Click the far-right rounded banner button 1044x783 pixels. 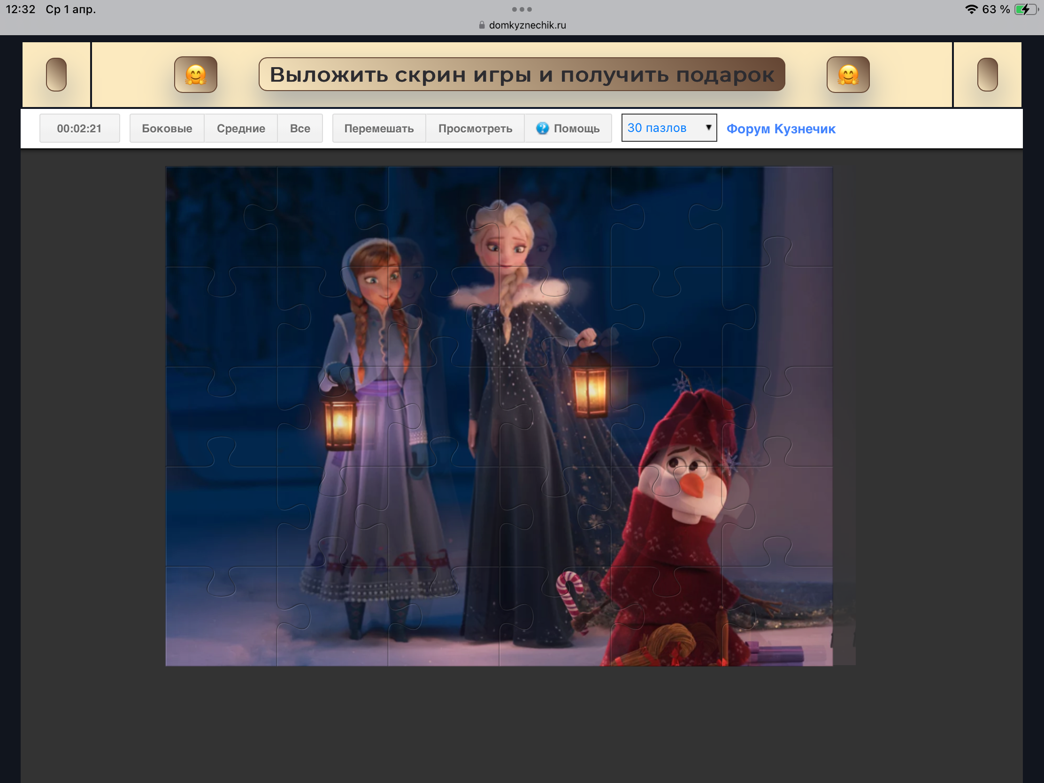(x=987, y=75)
